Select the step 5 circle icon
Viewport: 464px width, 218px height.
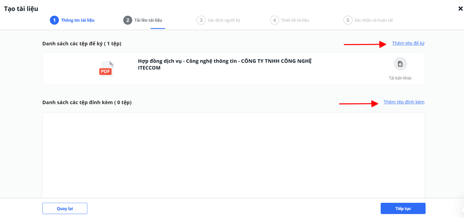click(x=348, y=21)
